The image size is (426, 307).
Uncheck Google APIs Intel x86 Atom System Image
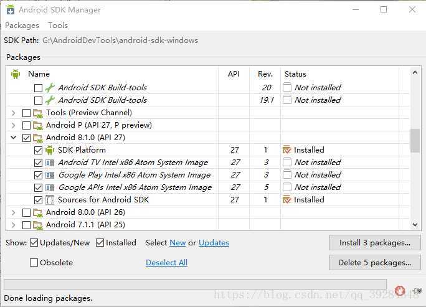[x=39, y=187]
